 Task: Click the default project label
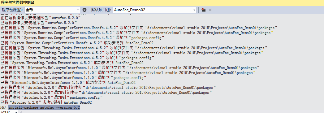101,10
